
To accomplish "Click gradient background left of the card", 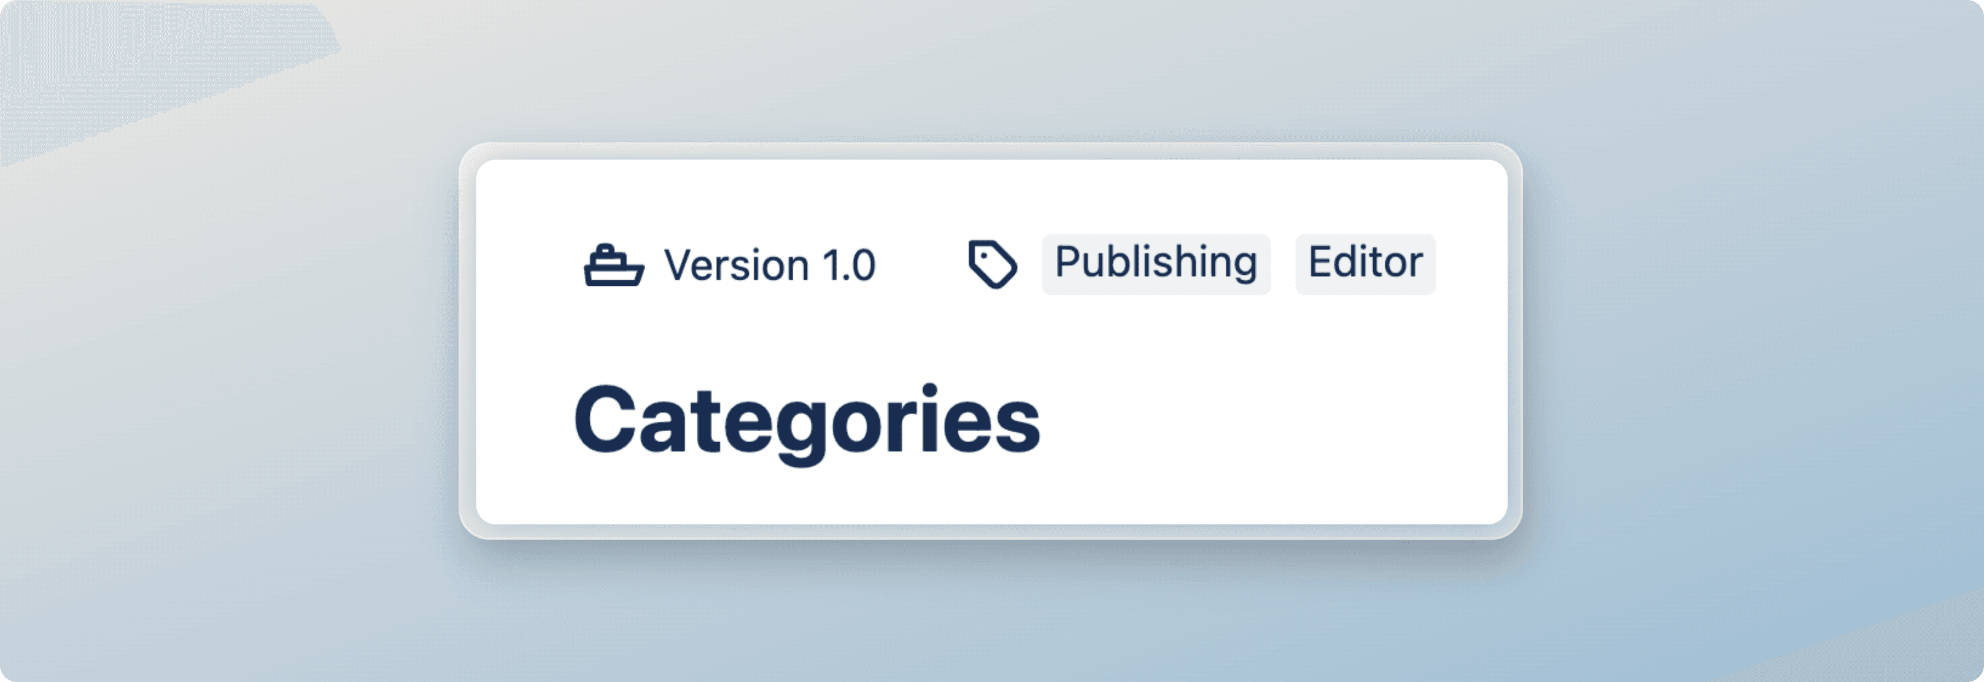I will [x=231, y=385].
